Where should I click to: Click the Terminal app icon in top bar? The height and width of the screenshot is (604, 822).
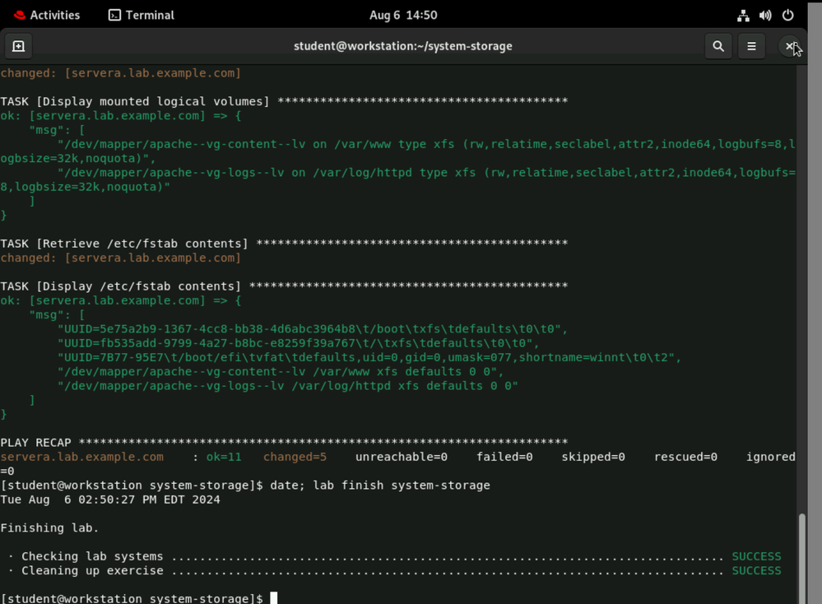[115, 15]
